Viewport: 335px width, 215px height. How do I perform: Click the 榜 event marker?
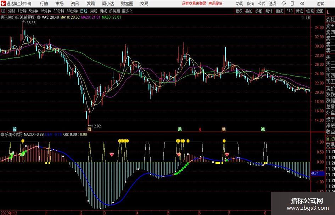tap(224, 129)
